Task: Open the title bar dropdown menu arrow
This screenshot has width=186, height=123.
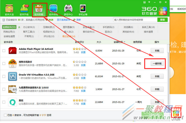Action: pos(149,2)
